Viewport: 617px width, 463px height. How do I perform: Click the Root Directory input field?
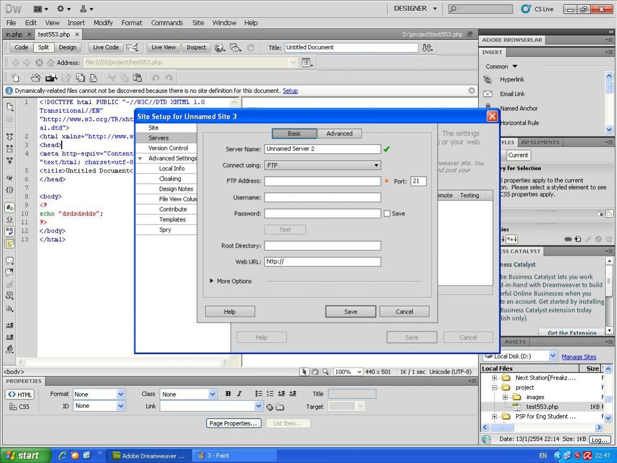(x=322, y=245)
